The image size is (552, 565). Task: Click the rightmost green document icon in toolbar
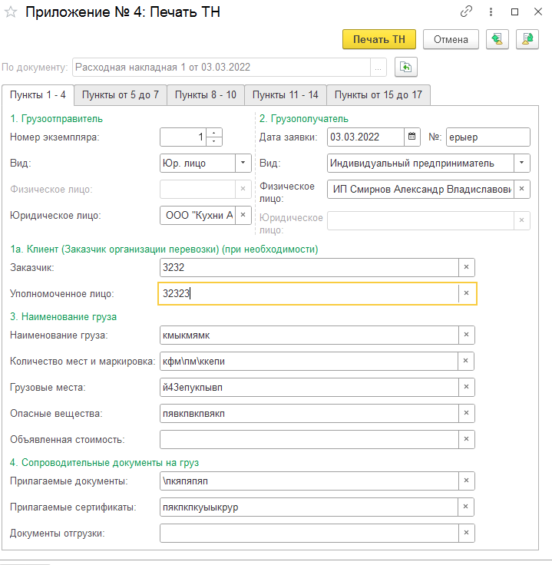click(x=527, y=39)
